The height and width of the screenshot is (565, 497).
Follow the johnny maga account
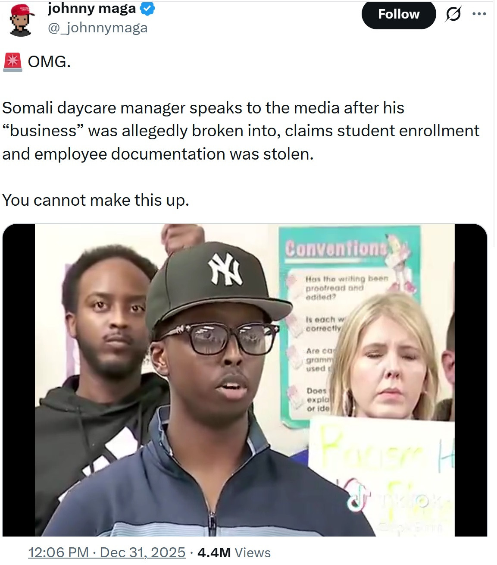point(399,14)
